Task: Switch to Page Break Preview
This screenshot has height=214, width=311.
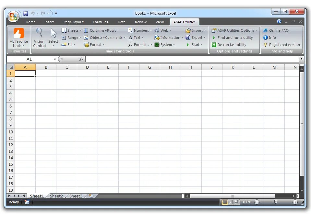Action: coord(237,202)
